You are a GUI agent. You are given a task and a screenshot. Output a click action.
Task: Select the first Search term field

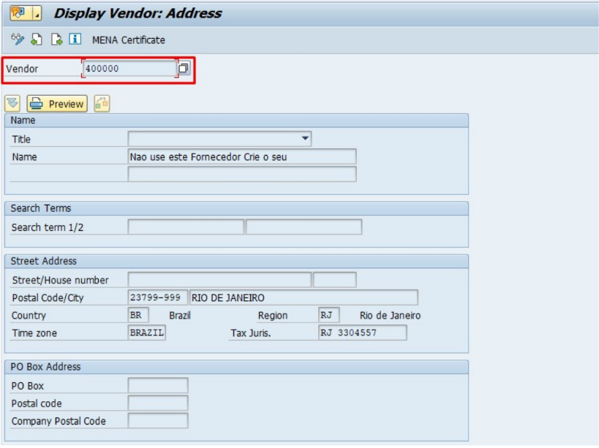tap(185, 227)
